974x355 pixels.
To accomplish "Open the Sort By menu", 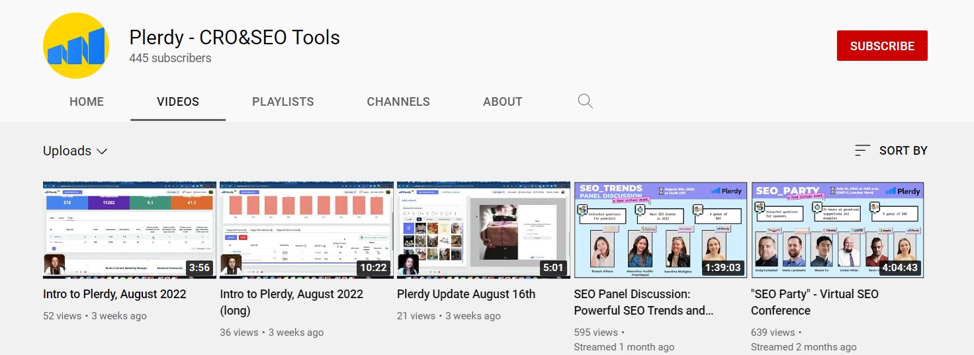I will coord(891,151).
